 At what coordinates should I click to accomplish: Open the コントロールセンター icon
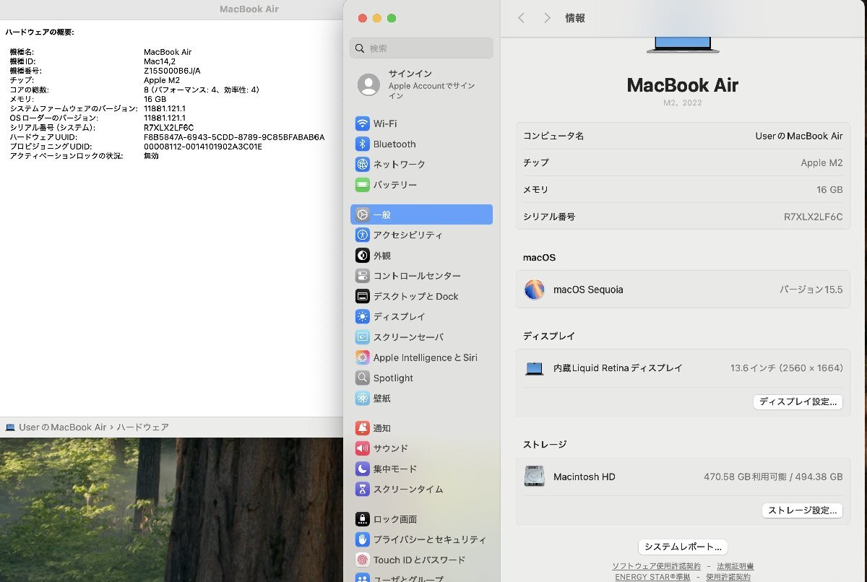pyautogui.click(x=363, y=276)
